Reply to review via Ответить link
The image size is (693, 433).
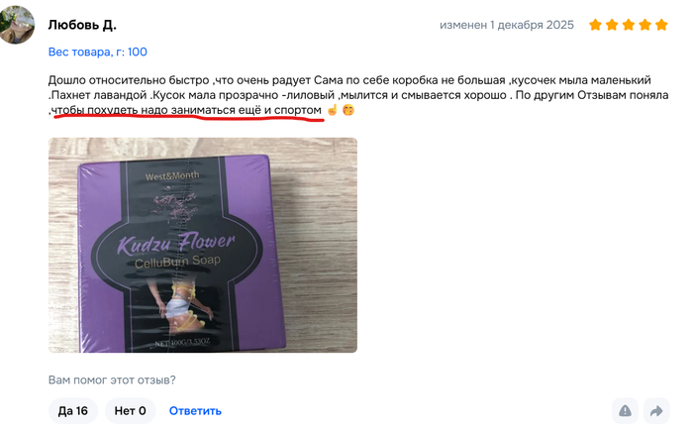pos(195,411)
